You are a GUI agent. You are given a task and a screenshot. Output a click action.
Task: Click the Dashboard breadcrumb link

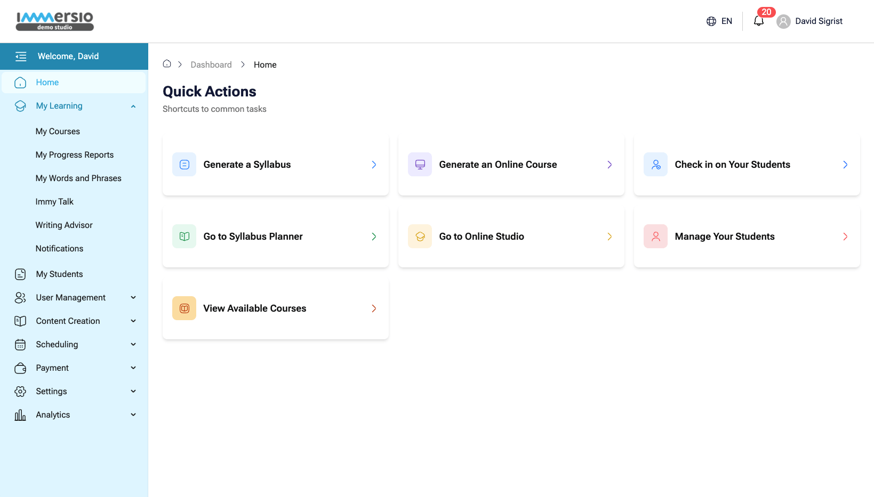211,64
